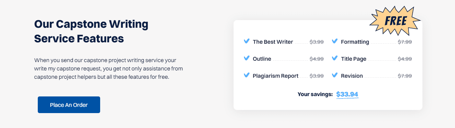Click the capstone project description paragraph
The width and height of the screenshot is (455, 128).
(108, 68)
